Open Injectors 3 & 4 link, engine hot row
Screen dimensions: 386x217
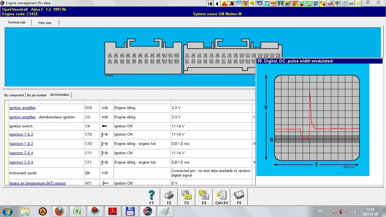tap(21, 162)
